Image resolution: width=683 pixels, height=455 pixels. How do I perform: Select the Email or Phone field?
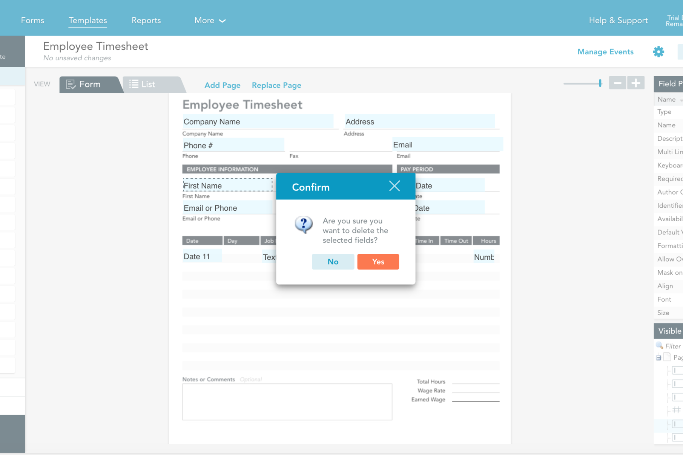point(229,208)
